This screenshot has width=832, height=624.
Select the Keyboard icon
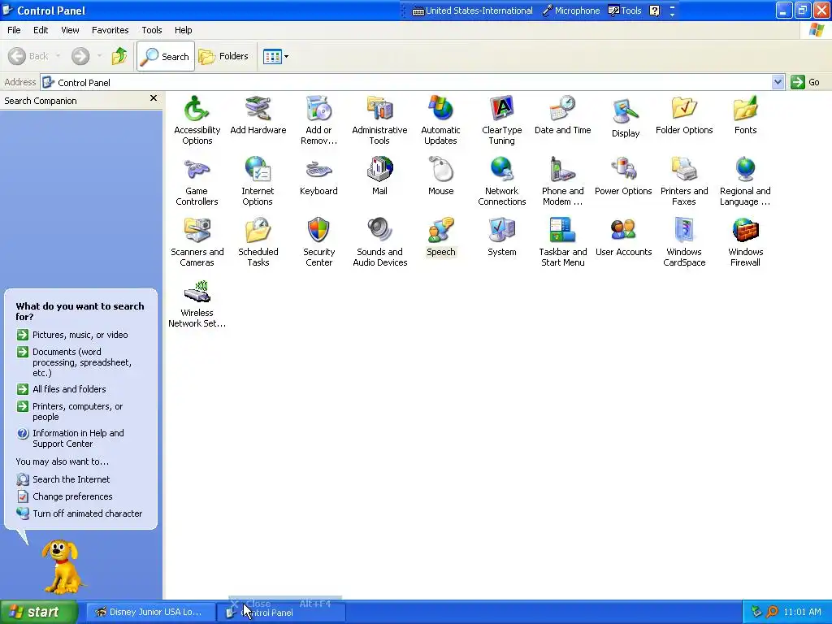318,175
